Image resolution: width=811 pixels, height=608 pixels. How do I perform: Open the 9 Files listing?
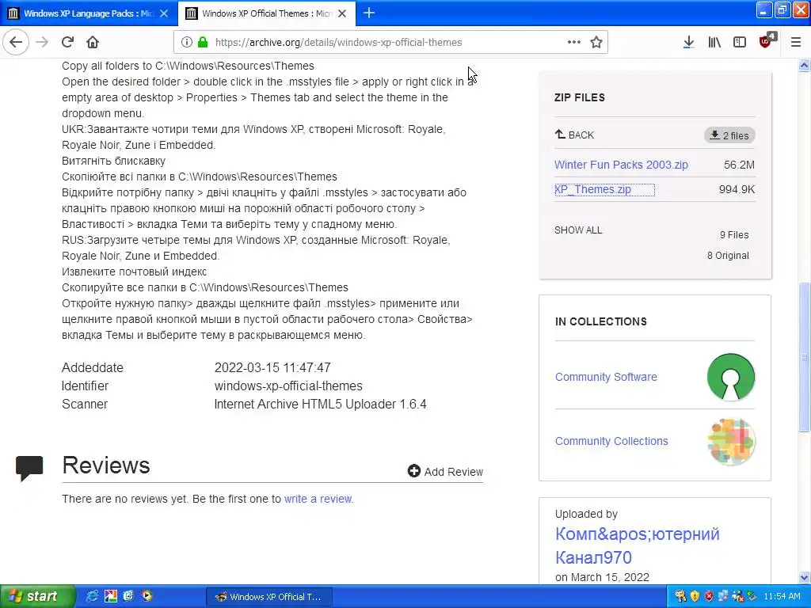coord(734,234)
